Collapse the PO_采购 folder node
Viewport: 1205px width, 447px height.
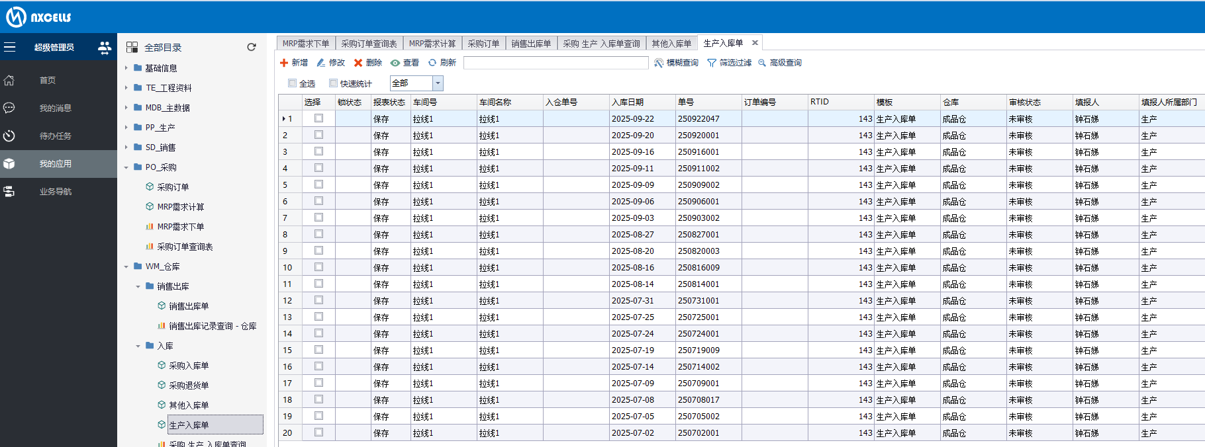tap(126, 167)
